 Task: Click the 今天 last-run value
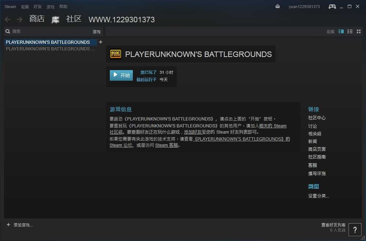pos(163,79)
